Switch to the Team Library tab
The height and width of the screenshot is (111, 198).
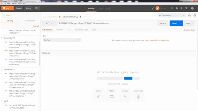104,9
